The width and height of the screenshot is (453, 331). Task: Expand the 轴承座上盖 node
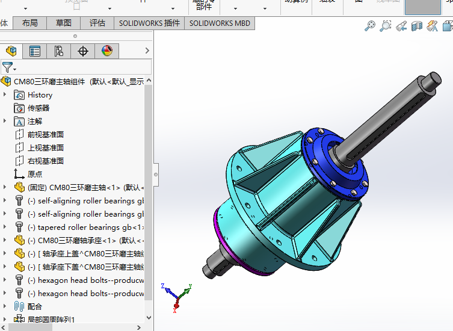click(x=5, y=253)
